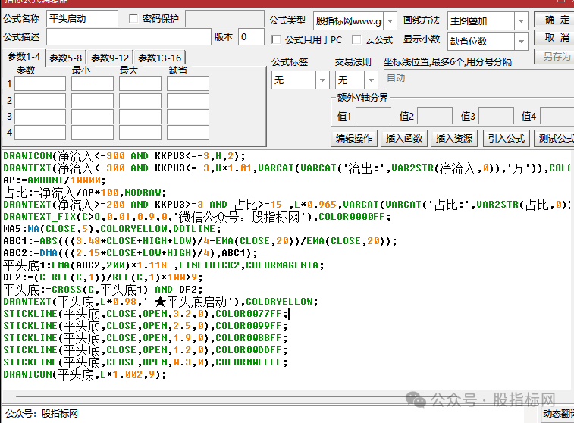This screenshot has height=423, width=574.
Task: Click the STICKLINE line with COLOR00FFFF
Action: coord(146,362)
